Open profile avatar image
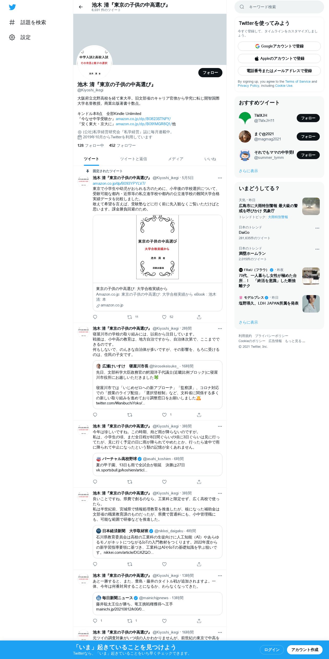The height and width of the screenshot is (659, 329). 94,63
